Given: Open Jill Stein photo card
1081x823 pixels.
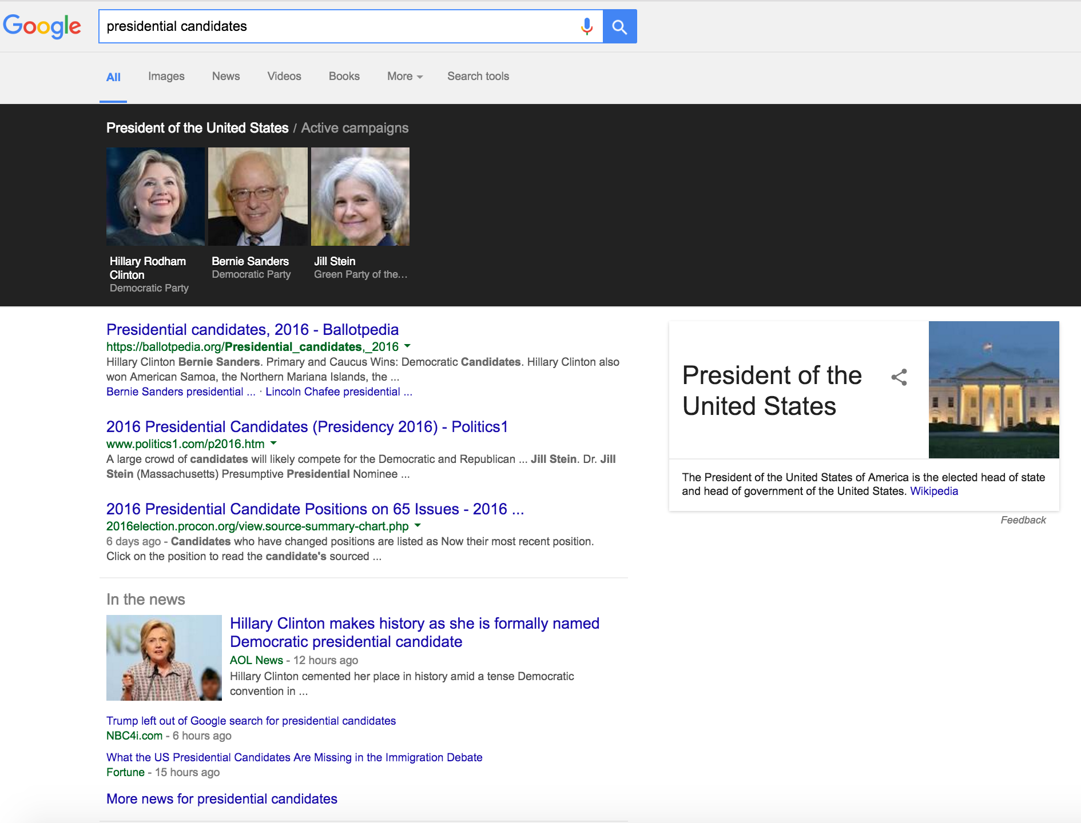Looking at the screenshot, I should [360, 197].
